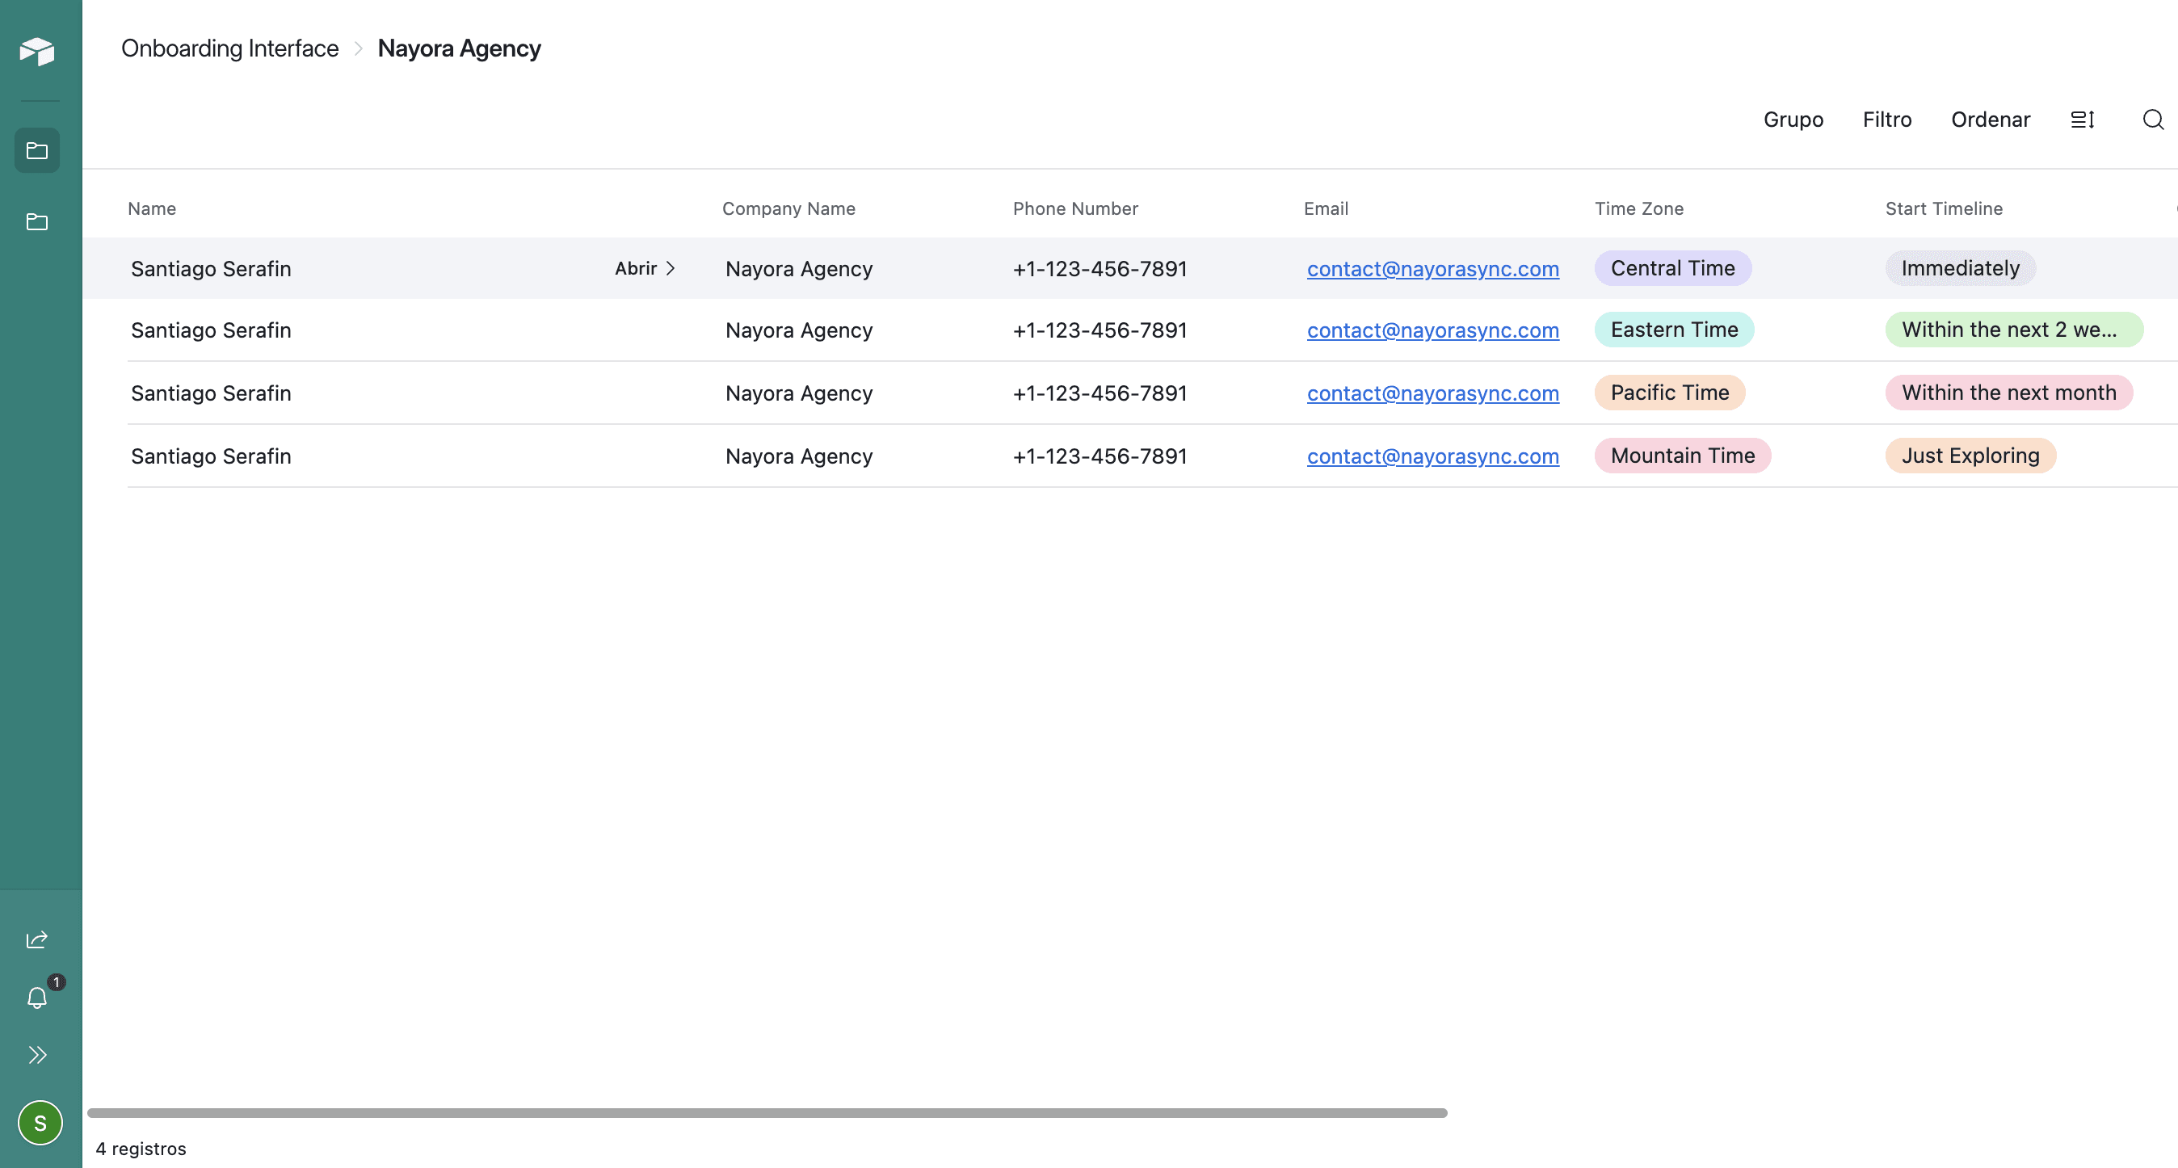
Task: Open the Ordenar menu
Action: coord(1991,120)
